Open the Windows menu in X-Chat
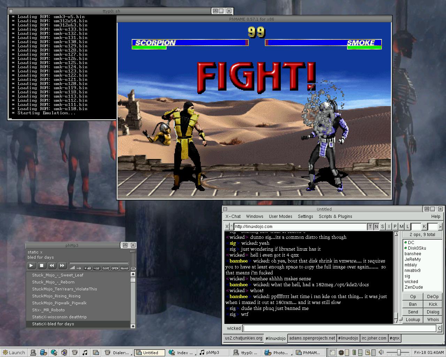Screen dimensions: 446x357 click(255, 217)
